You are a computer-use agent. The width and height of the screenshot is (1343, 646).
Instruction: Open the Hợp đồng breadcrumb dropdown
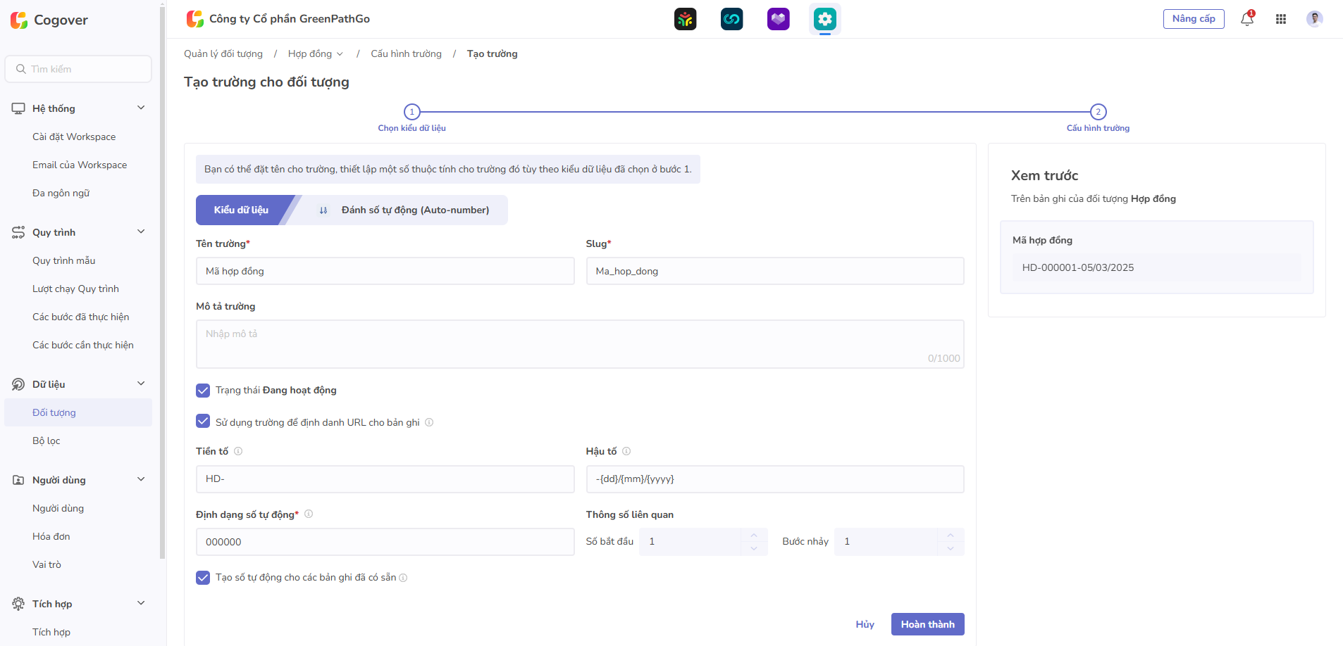point(315,54)
